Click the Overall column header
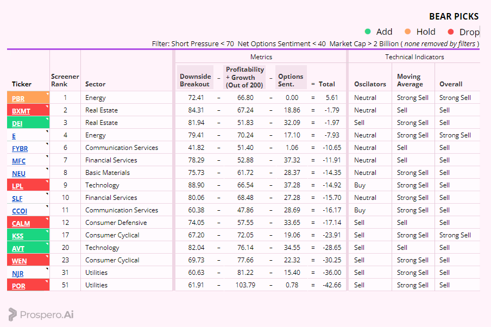Screen dimensions: 491x327 [451, 84]
